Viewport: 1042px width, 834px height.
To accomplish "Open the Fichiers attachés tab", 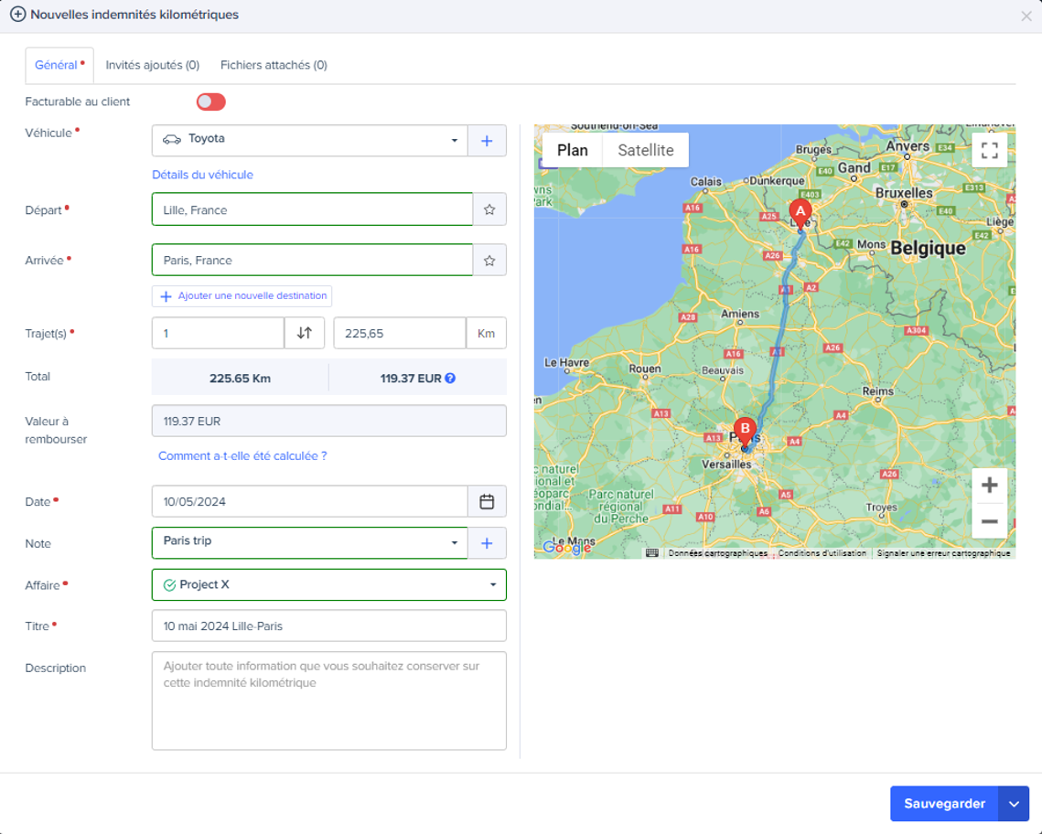I will [274, 65].
